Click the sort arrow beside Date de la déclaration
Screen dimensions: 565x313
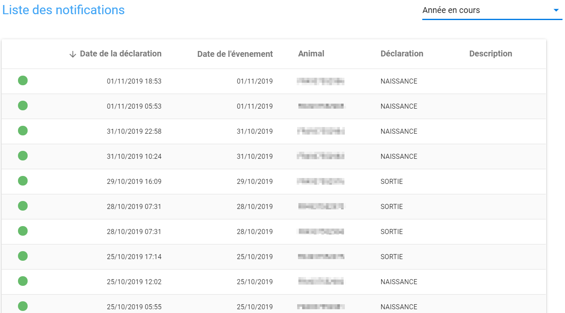click(x=73, y=54)
